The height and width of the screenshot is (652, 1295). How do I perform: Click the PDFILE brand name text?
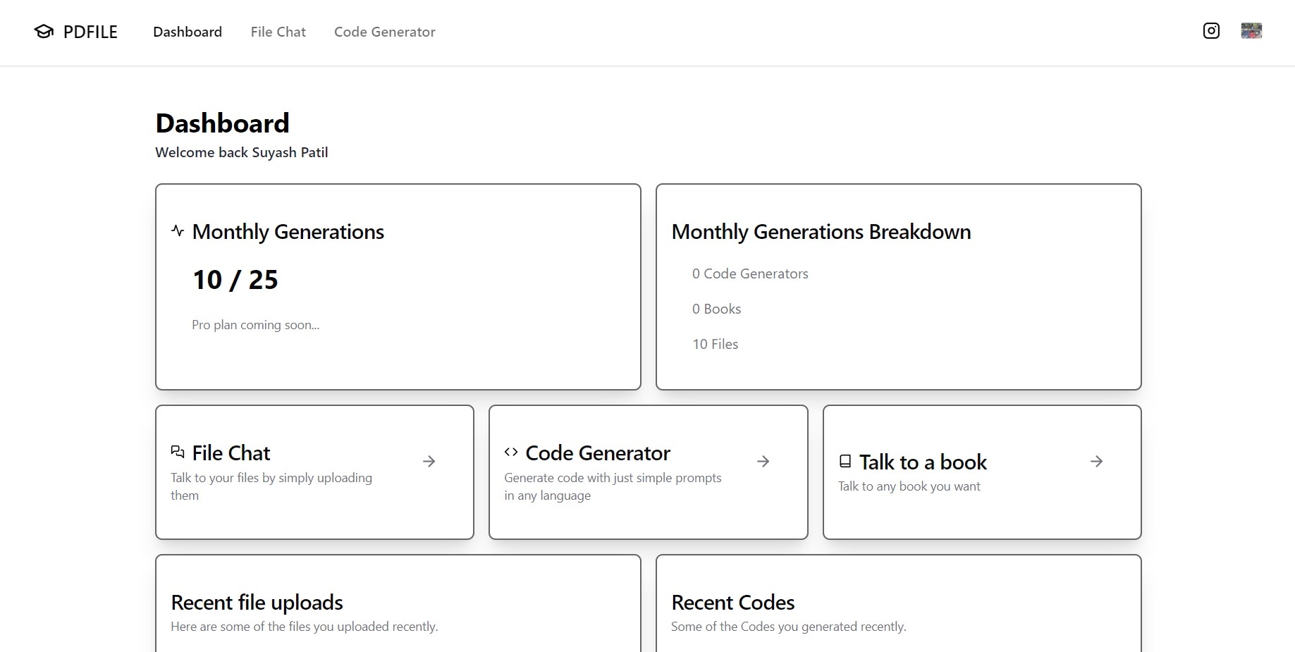(x=90, y=32)
